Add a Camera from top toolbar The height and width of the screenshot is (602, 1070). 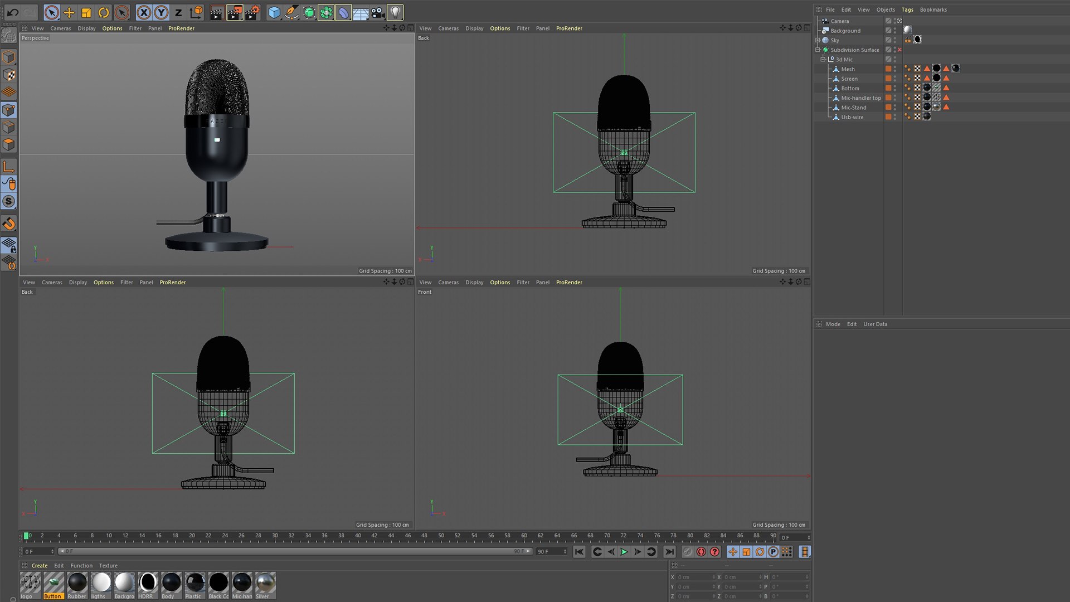point(378,12)
